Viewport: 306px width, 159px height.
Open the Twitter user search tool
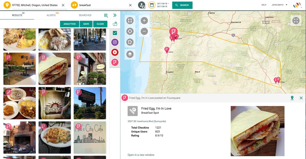[x=142, y=5]
